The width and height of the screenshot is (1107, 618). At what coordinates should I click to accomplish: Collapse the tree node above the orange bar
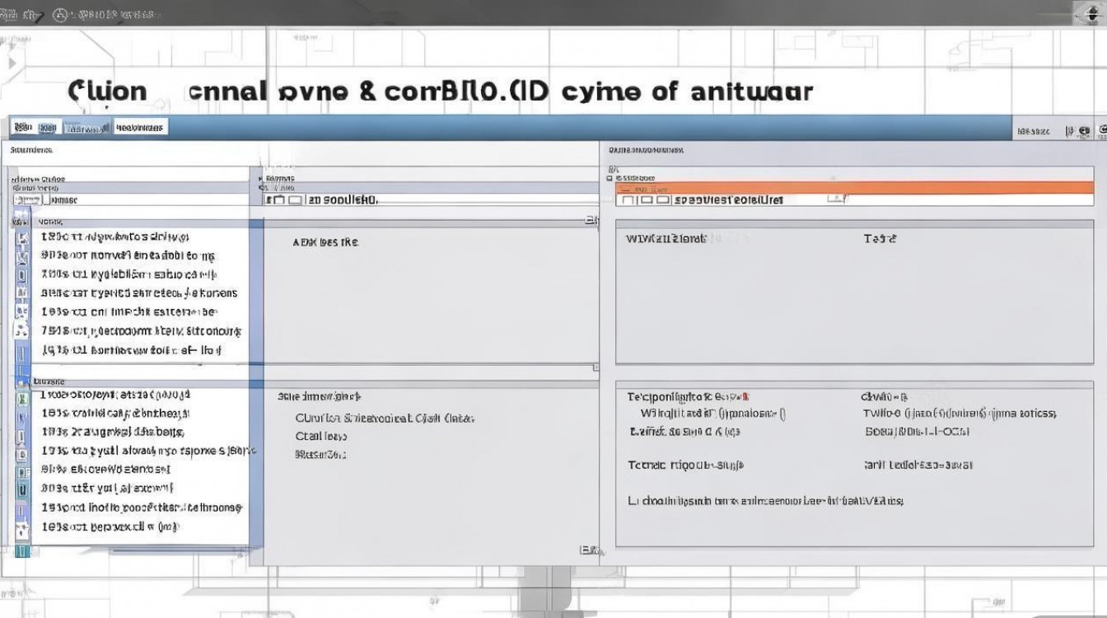click(610, 178)
